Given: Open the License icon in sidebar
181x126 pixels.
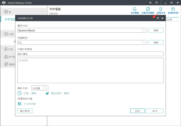Looking at the screenshot, I should [x=6, y=57].
